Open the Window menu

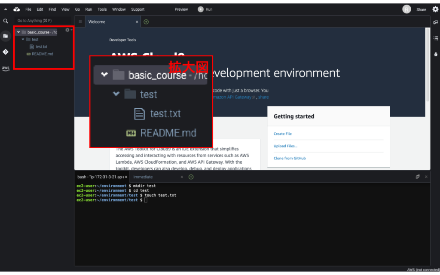(119, 9)
